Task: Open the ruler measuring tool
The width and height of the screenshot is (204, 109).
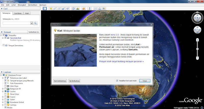Action: click(90, 9)
